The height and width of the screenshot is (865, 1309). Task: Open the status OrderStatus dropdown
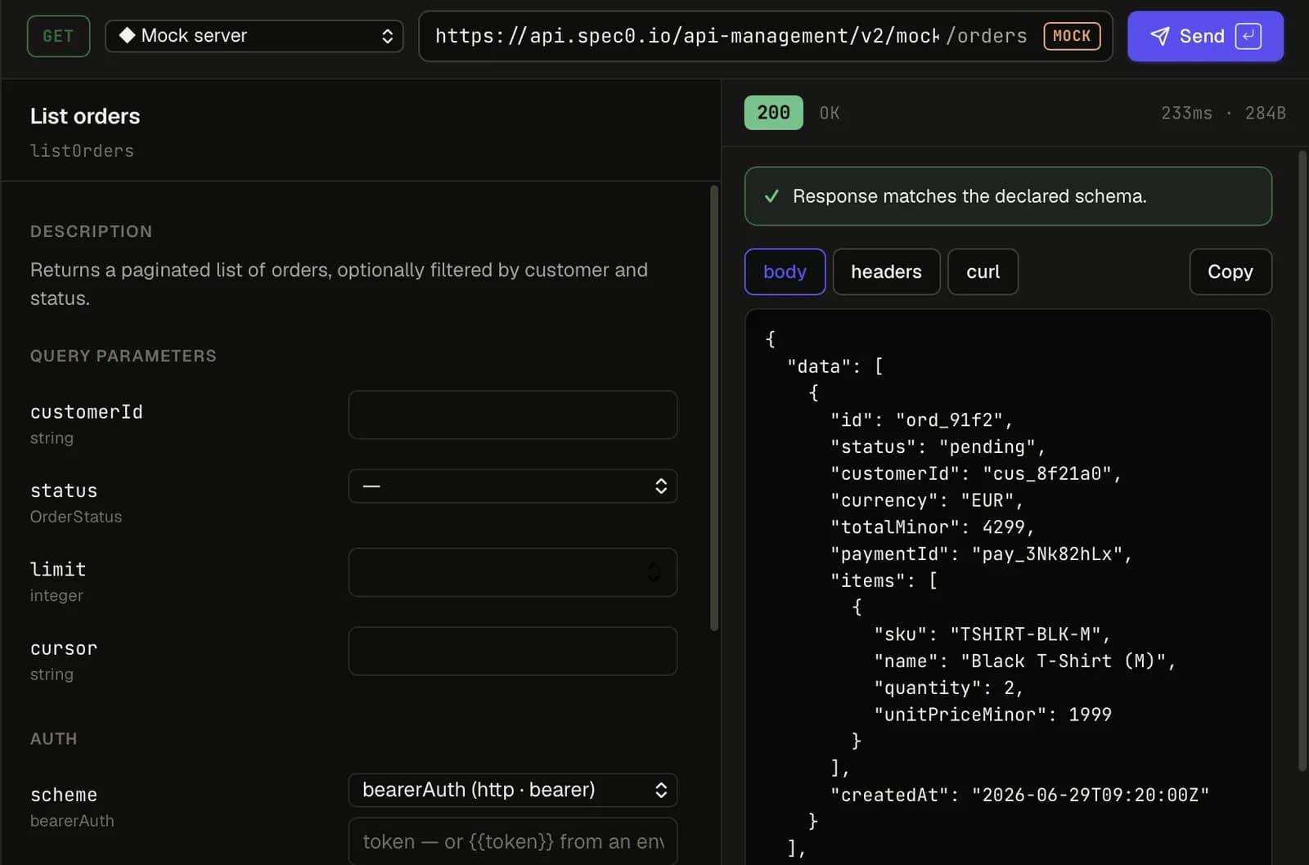coord(512,486)
